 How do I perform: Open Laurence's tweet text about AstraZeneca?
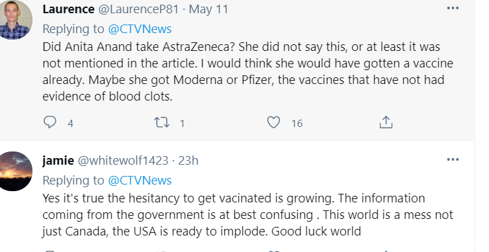pyautogui.click(x=248, y=71)
